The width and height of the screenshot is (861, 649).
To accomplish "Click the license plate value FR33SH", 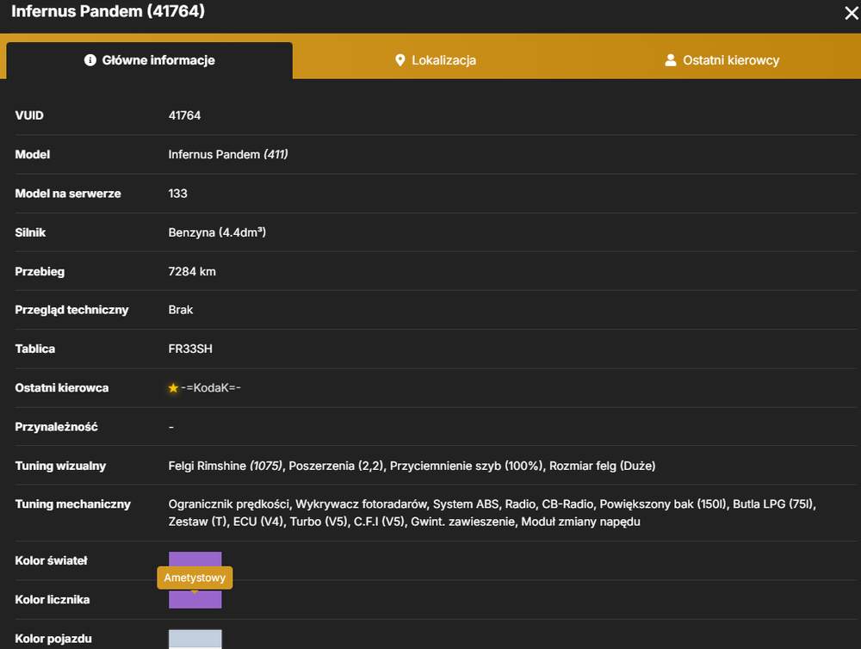I will click(190, 349).
